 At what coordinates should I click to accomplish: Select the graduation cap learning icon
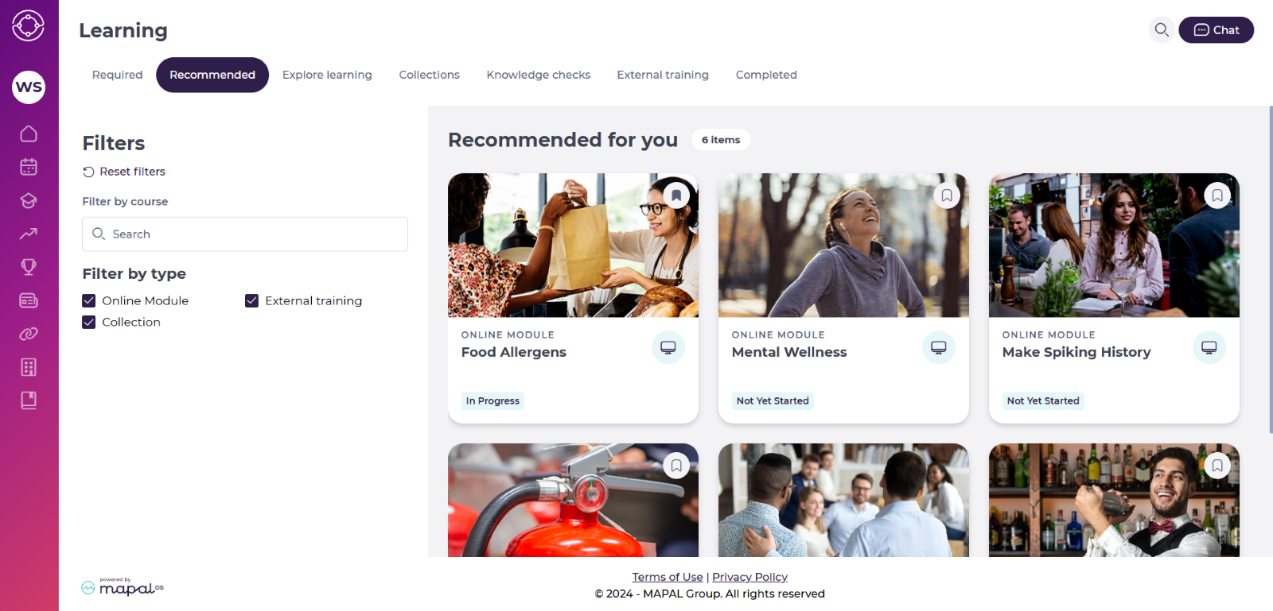coord(29,200)
